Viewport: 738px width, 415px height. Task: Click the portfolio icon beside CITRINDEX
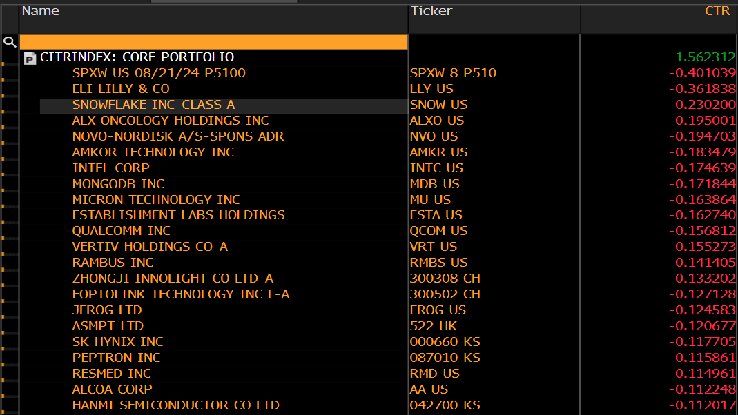click(30, 59)
